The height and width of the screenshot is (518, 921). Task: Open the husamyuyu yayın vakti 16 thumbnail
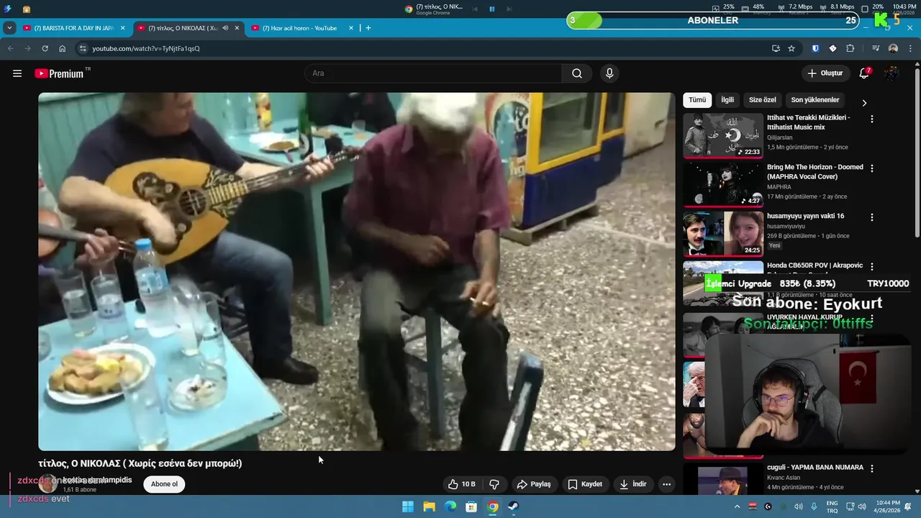[x=723, y=234]
